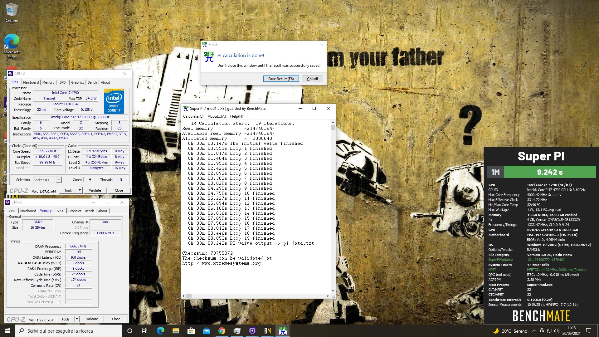Open volume control in system tray
The image size is (599, 337).
(557, 331)
